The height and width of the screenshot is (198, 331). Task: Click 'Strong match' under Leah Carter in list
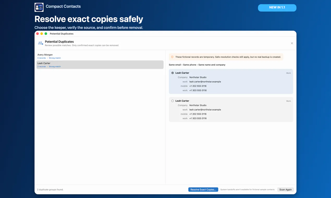tap(55, 66)
